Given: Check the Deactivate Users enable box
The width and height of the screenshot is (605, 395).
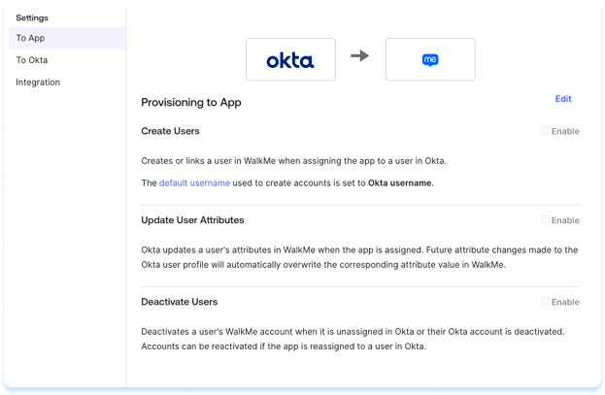Looking at the screenshot, I should 546,302.
